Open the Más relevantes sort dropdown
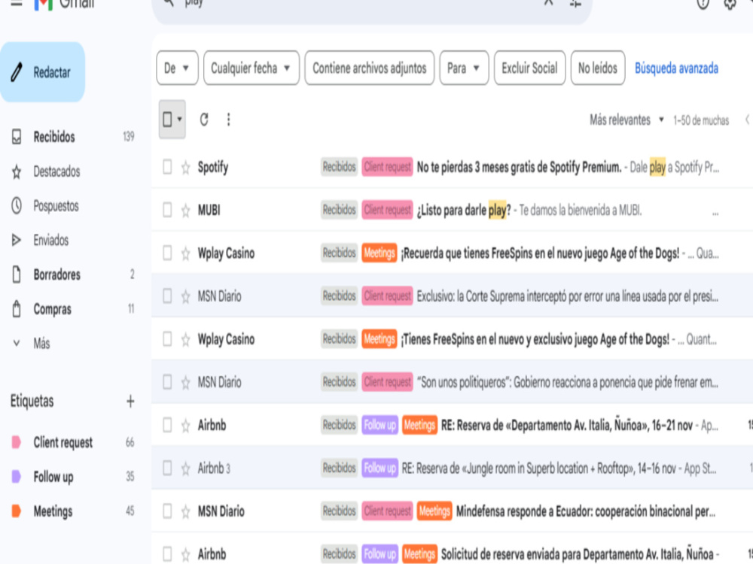Screen dimensions: 753x564 click(626, 120)
